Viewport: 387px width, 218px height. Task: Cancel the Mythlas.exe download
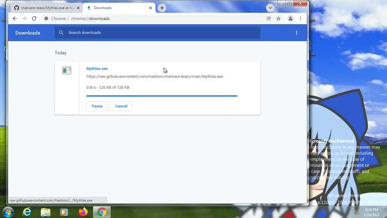point(121,106)
